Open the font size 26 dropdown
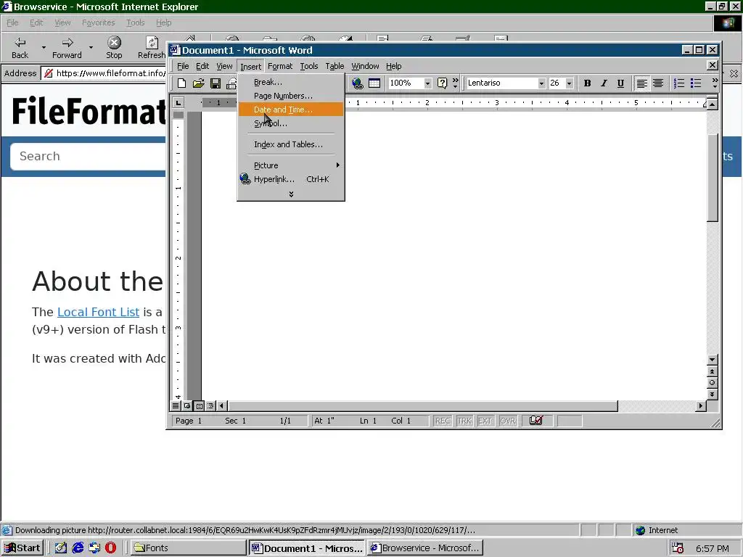743x557 pixels. [x=569, y=83]
